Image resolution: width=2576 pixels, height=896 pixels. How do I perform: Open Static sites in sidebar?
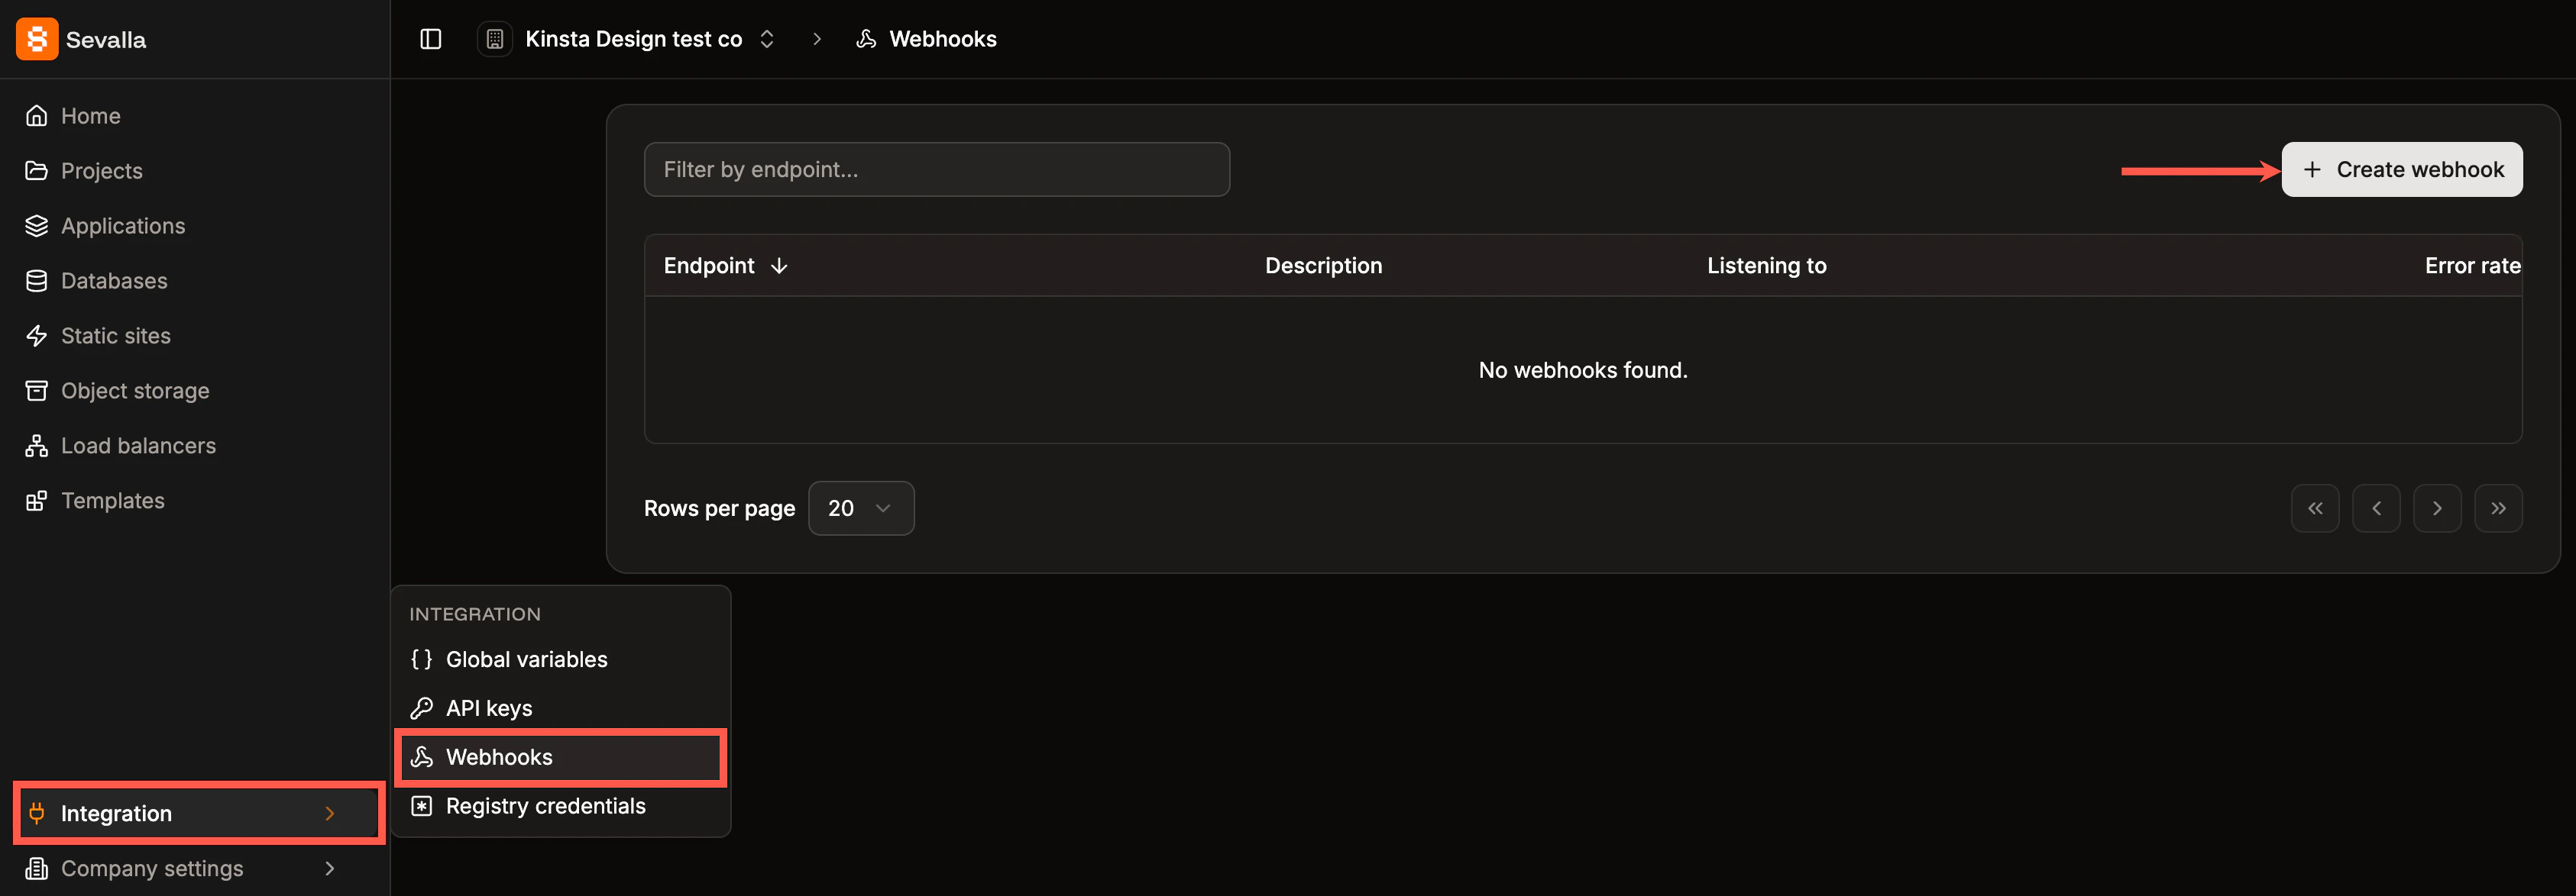[x=195, y=336]
